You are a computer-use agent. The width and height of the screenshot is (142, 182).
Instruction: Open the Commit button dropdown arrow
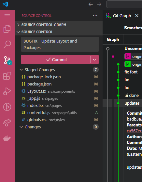point(94,59)
